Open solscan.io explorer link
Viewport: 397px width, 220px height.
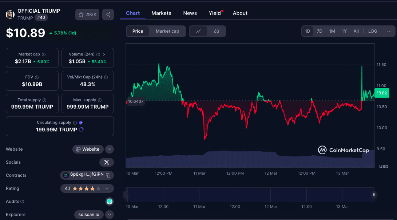point(89,215)
